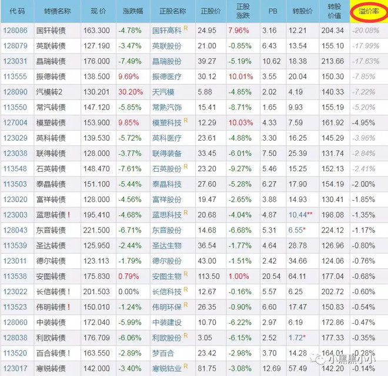Open bond code 113548

click(x=15, y=169)
